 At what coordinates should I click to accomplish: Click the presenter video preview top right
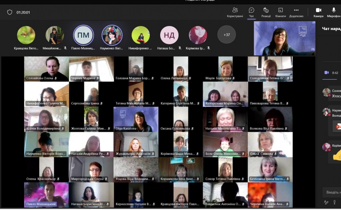coord(284,38)
